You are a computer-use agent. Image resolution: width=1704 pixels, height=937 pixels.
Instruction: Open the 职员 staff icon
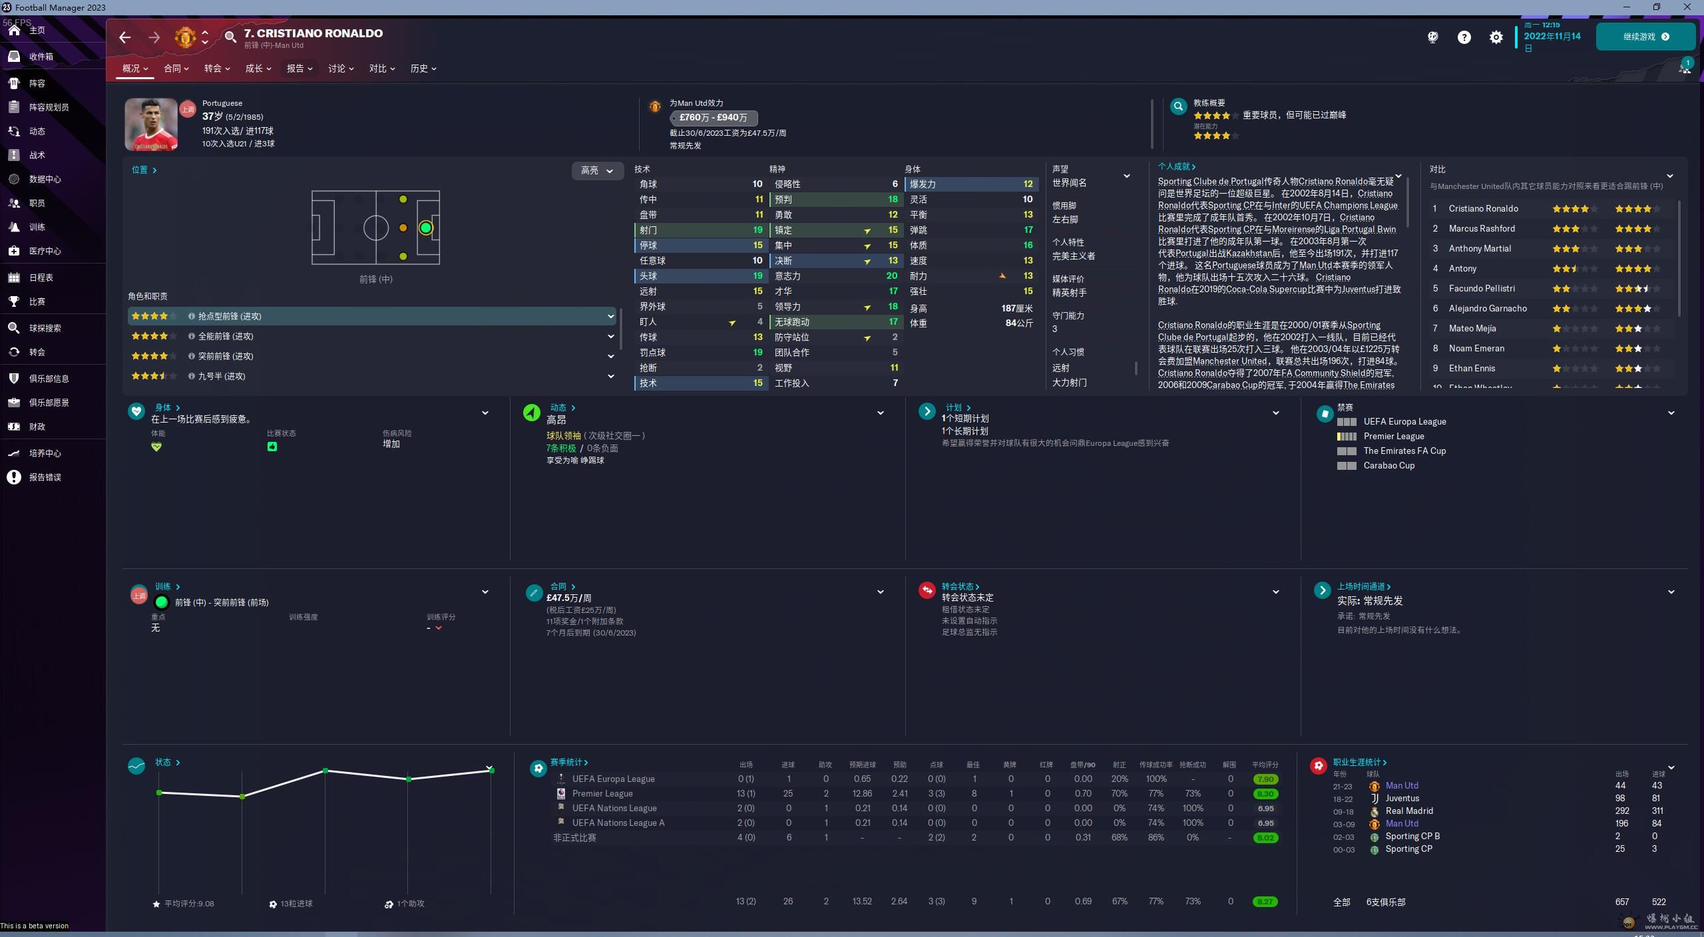pyautogui.click(x=14, y=203)
